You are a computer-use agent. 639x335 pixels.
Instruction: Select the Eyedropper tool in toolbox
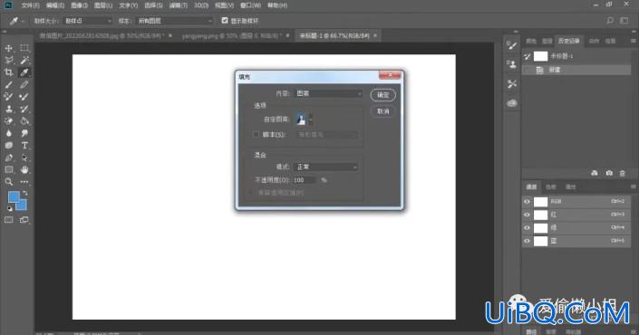tap(24, 72)
